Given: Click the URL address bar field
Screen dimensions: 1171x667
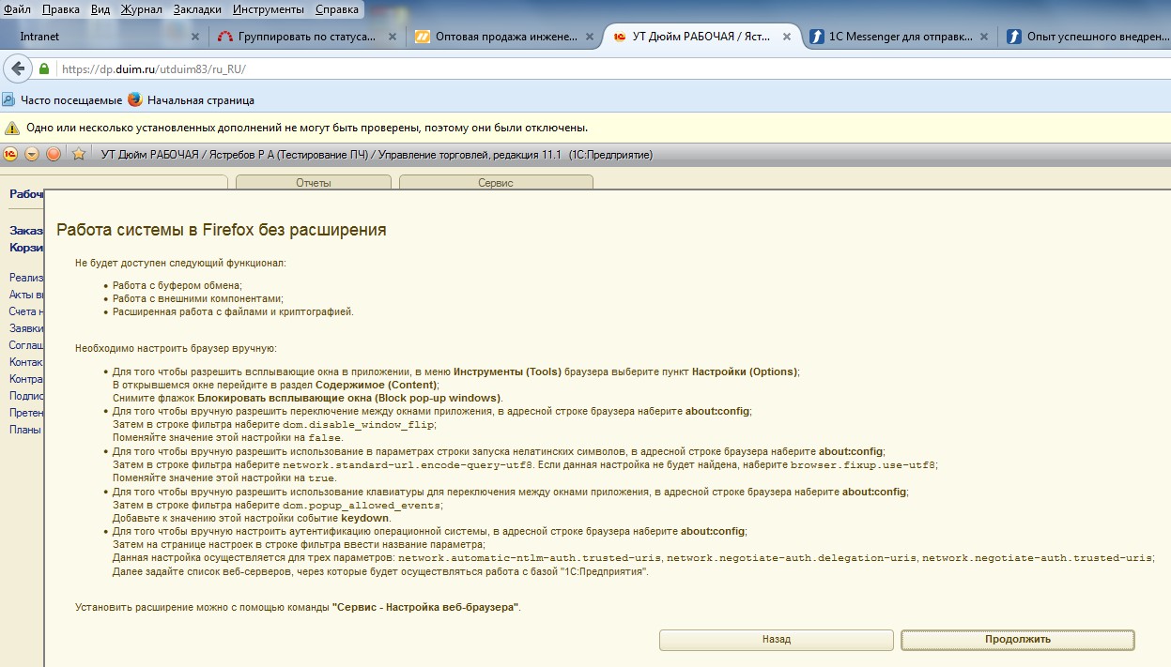Looking at the screenshot, I should [563, 69].
